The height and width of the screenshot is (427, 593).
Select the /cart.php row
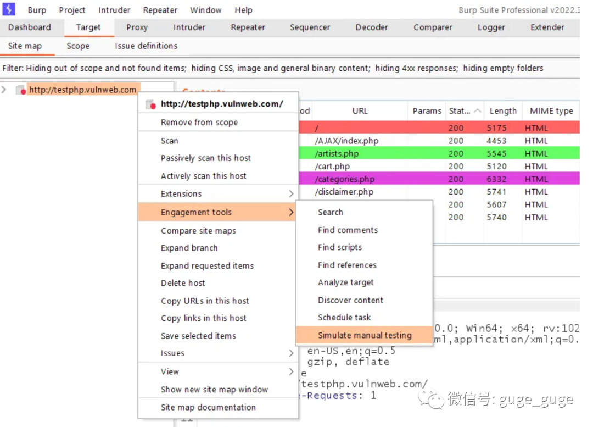439,167
